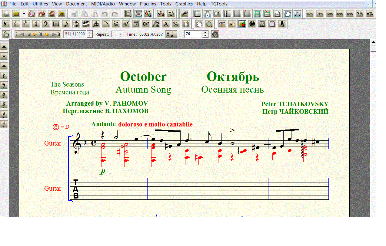This screenshot has height=246, width=386.
Task: Pick the mf Expression tool
Action: click(x=126, y=24)
